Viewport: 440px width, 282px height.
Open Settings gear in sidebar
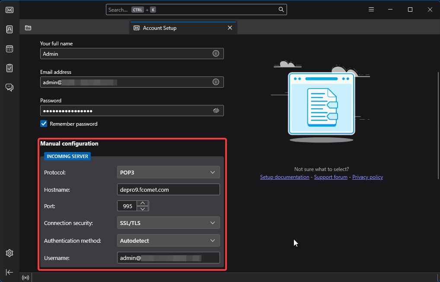pyautogui.click(x=10, y=253)
